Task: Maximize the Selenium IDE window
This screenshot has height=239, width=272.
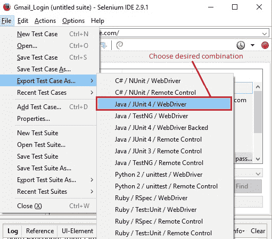Action: pyautogui.click(x=235, y=7)
